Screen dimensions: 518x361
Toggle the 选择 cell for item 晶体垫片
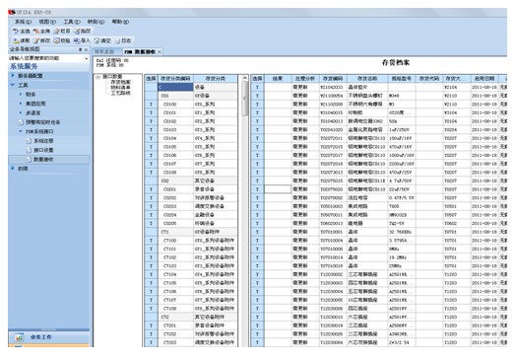tap(257, 87)
